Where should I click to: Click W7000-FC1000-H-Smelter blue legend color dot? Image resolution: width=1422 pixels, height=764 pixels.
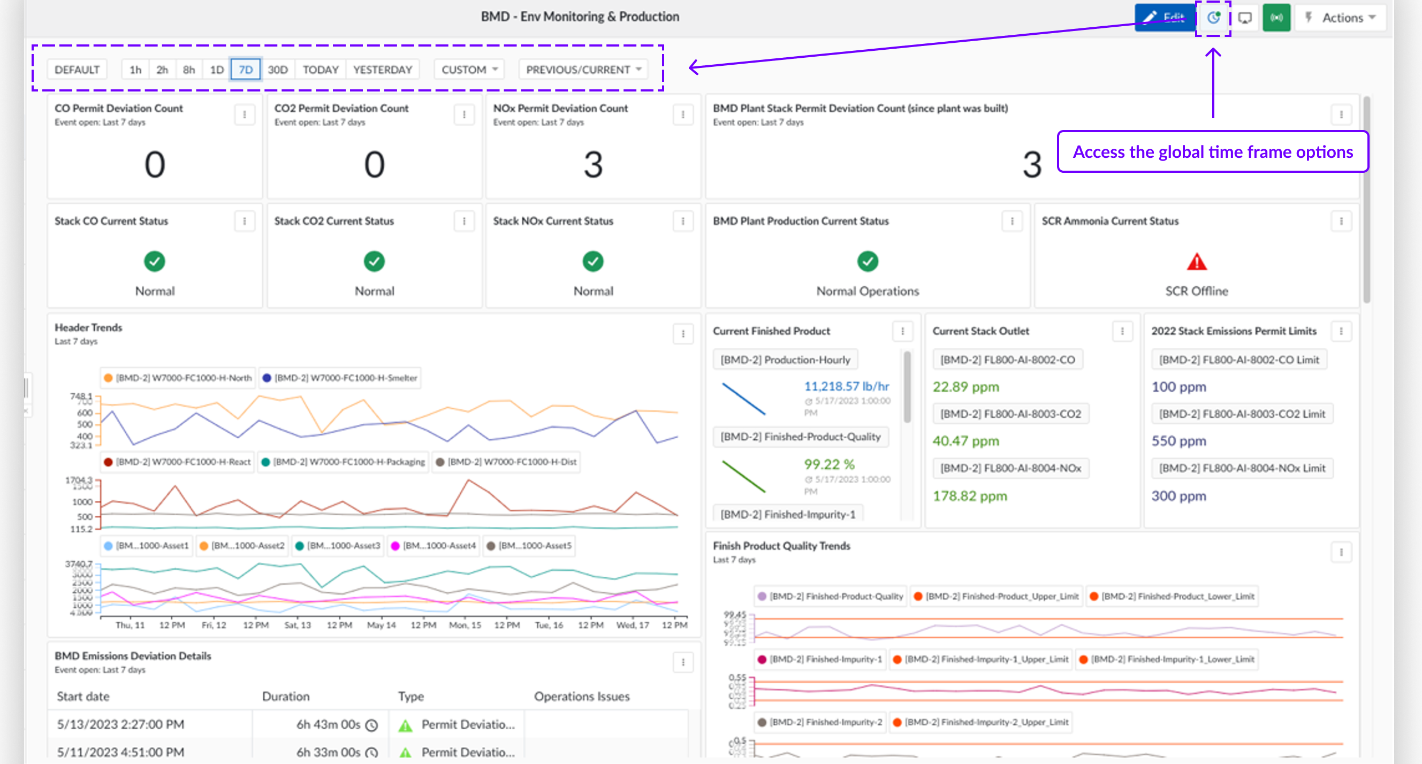(267, 378)
